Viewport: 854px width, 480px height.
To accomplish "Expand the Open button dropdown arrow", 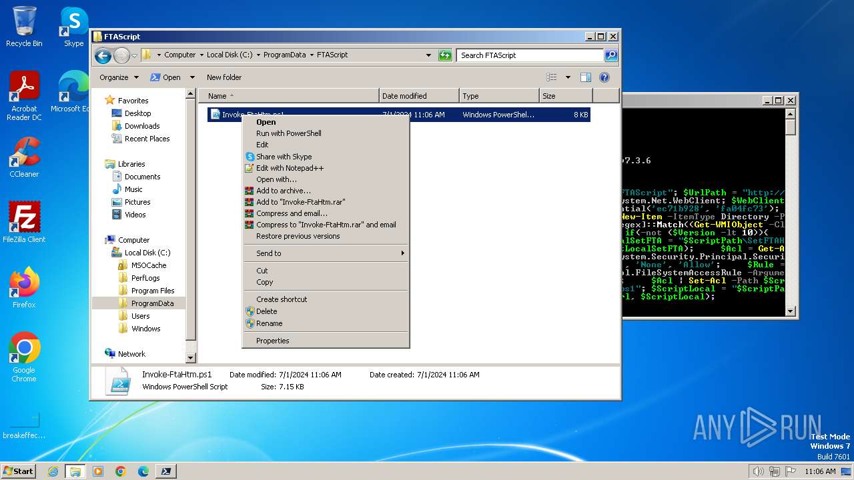I will 192,77.
